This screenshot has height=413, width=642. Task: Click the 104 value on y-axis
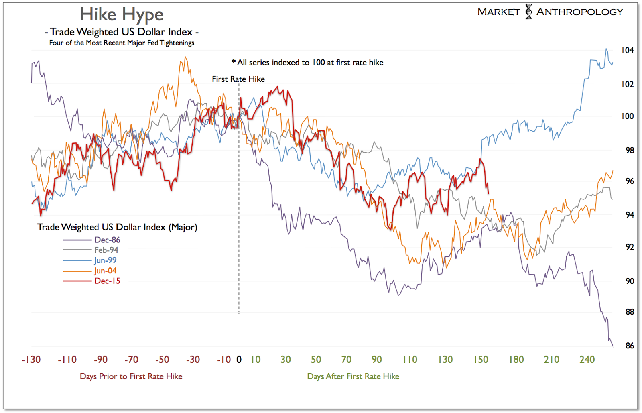[x=628, y=50]
